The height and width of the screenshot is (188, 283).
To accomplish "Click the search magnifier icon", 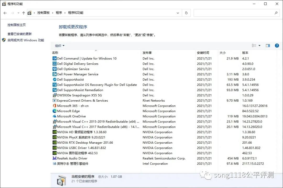I will [x=276, y=13].
